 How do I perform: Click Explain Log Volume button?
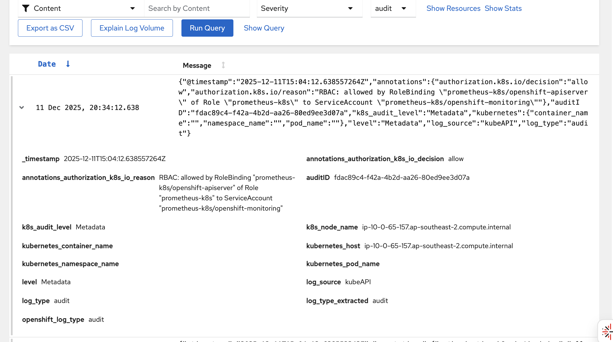(132, 28)
